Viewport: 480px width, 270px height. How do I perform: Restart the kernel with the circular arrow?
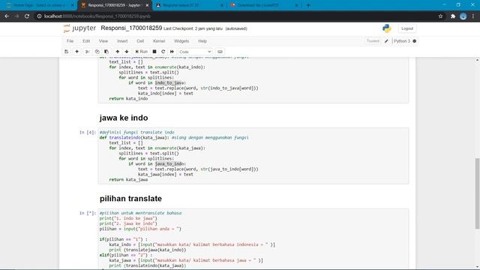(x=163, y=52)
